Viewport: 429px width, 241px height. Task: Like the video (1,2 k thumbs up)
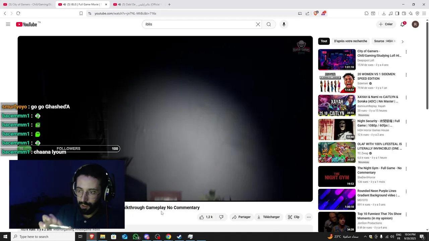point(206,217)
